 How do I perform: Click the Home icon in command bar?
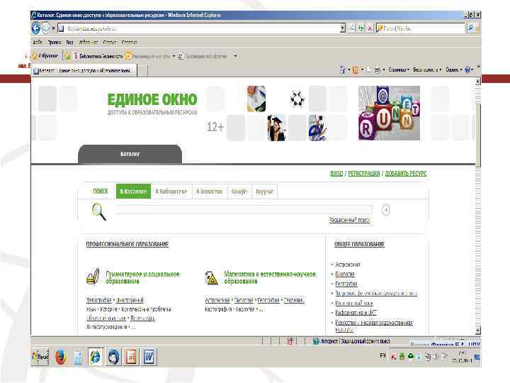pyautogui.click(x=343, y=70)
